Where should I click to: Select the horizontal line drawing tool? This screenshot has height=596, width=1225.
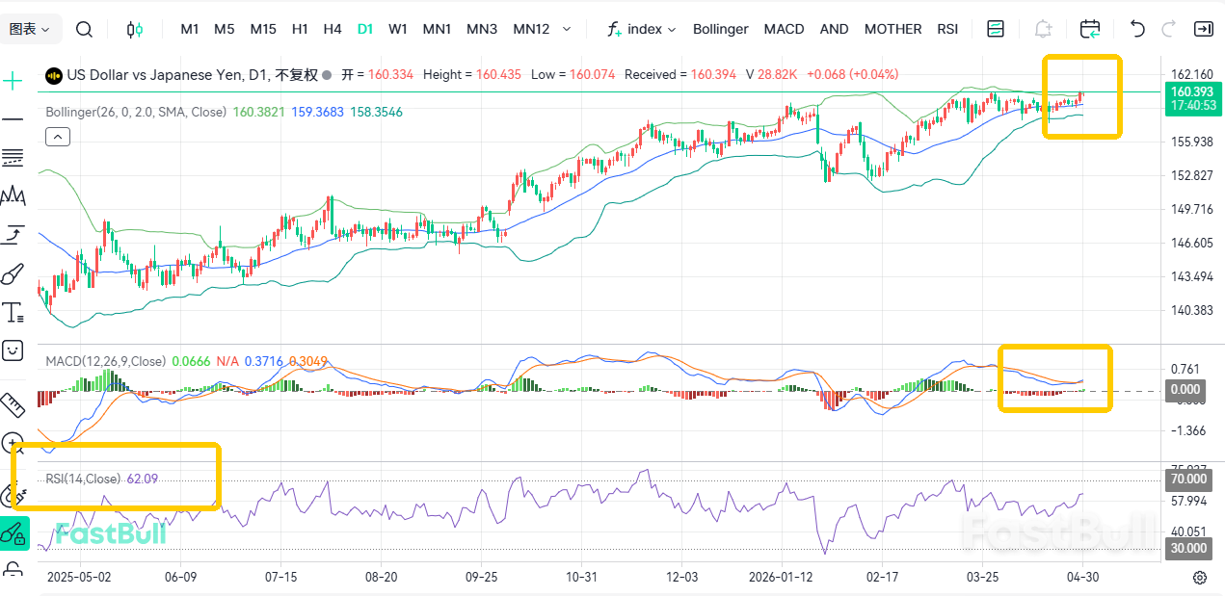(x=13, y=119)
